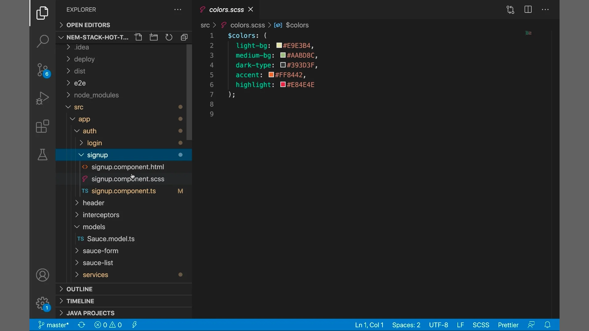Refresh the explorer file tree
Screen dimensions: 589x331
tap(169, 37)
